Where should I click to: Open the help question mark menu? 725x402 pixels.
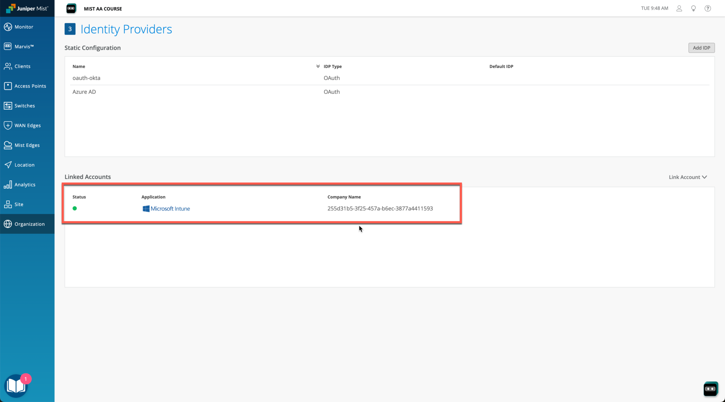point(708,8)
